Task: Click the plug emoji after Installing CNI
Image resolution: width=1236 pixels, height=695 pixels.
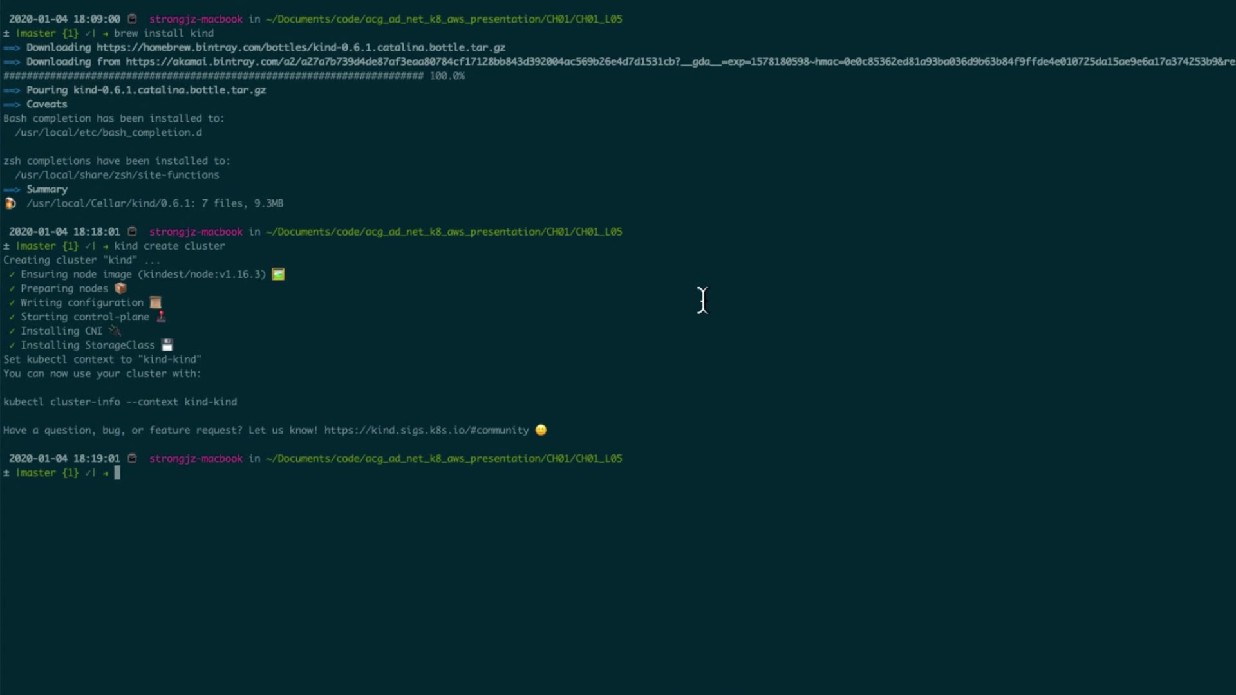Action: click(115, 331)
